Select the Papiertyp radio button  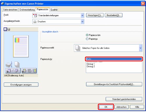[x=87, y=39]
